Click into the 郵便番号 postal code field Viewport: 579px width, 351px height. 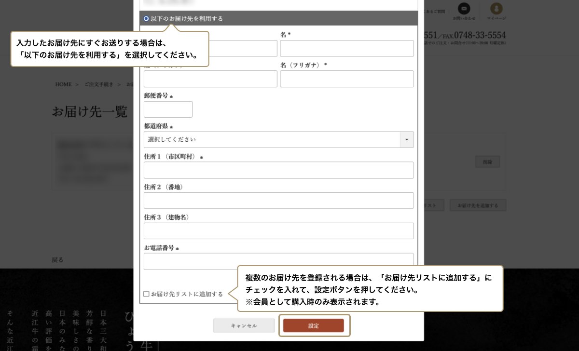(168, 109)
